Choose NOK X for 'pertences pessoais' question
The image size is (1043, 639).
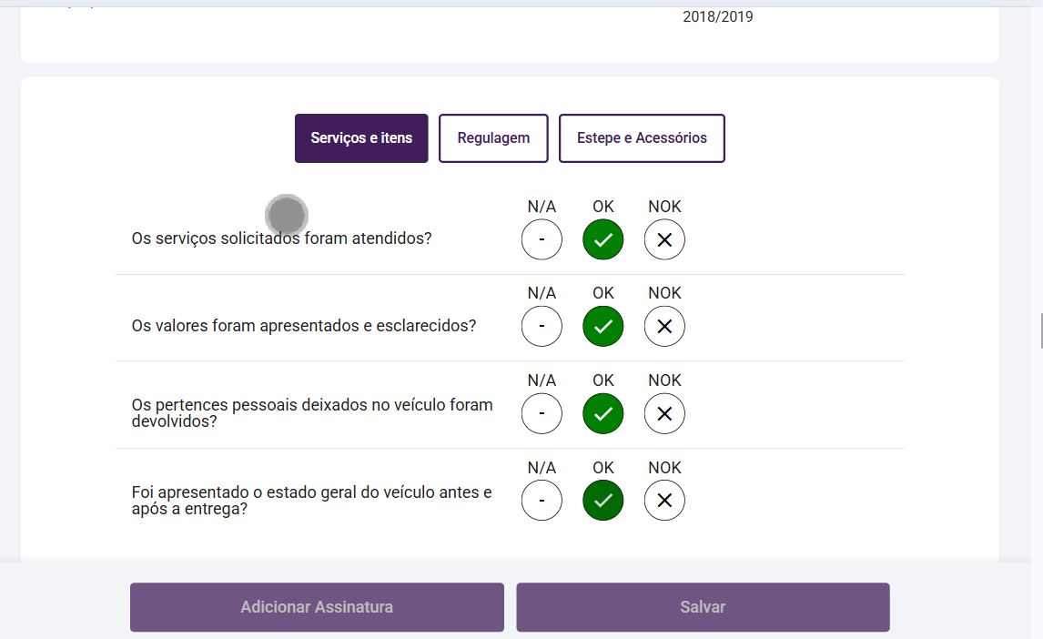coord(664,413)
